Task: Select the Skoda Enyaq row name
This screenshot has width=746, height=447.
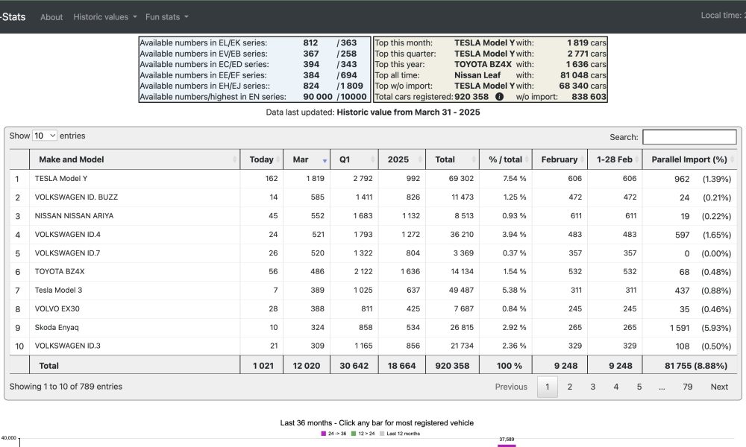Action: [x=57, y=327]
